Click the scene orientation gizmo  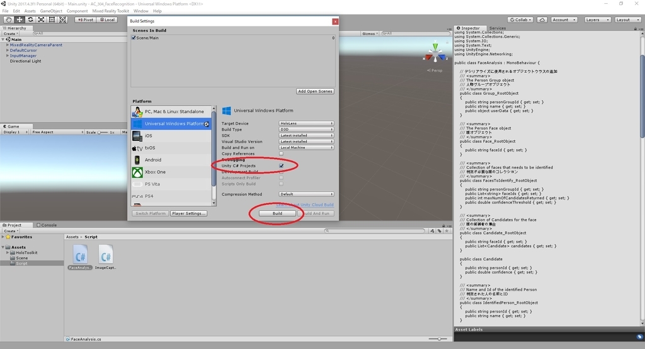(435, 53)
